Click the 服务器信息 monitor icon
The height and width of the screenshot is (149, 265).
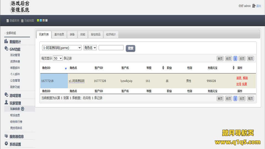click(6, 136)
